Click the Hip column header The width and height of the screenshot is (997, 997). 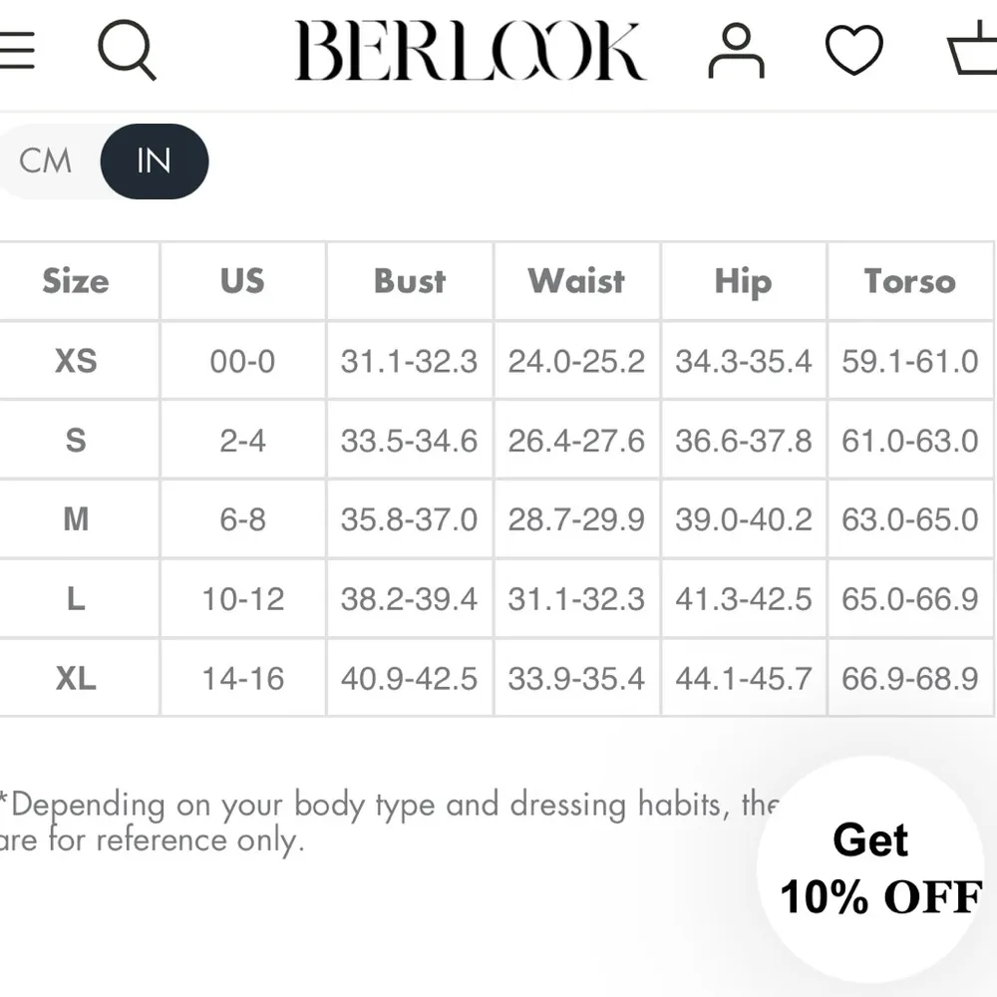[x=743, y=281]
